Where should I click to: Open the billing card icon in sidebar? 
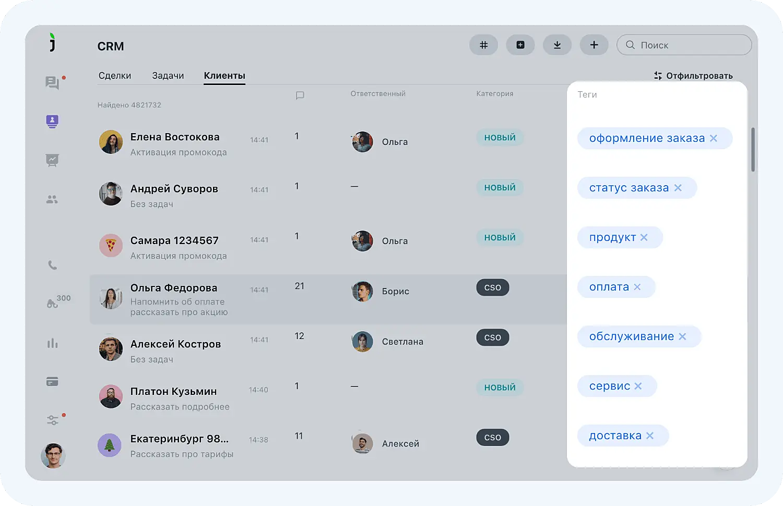pyautogui.click(x=52, y=381)
